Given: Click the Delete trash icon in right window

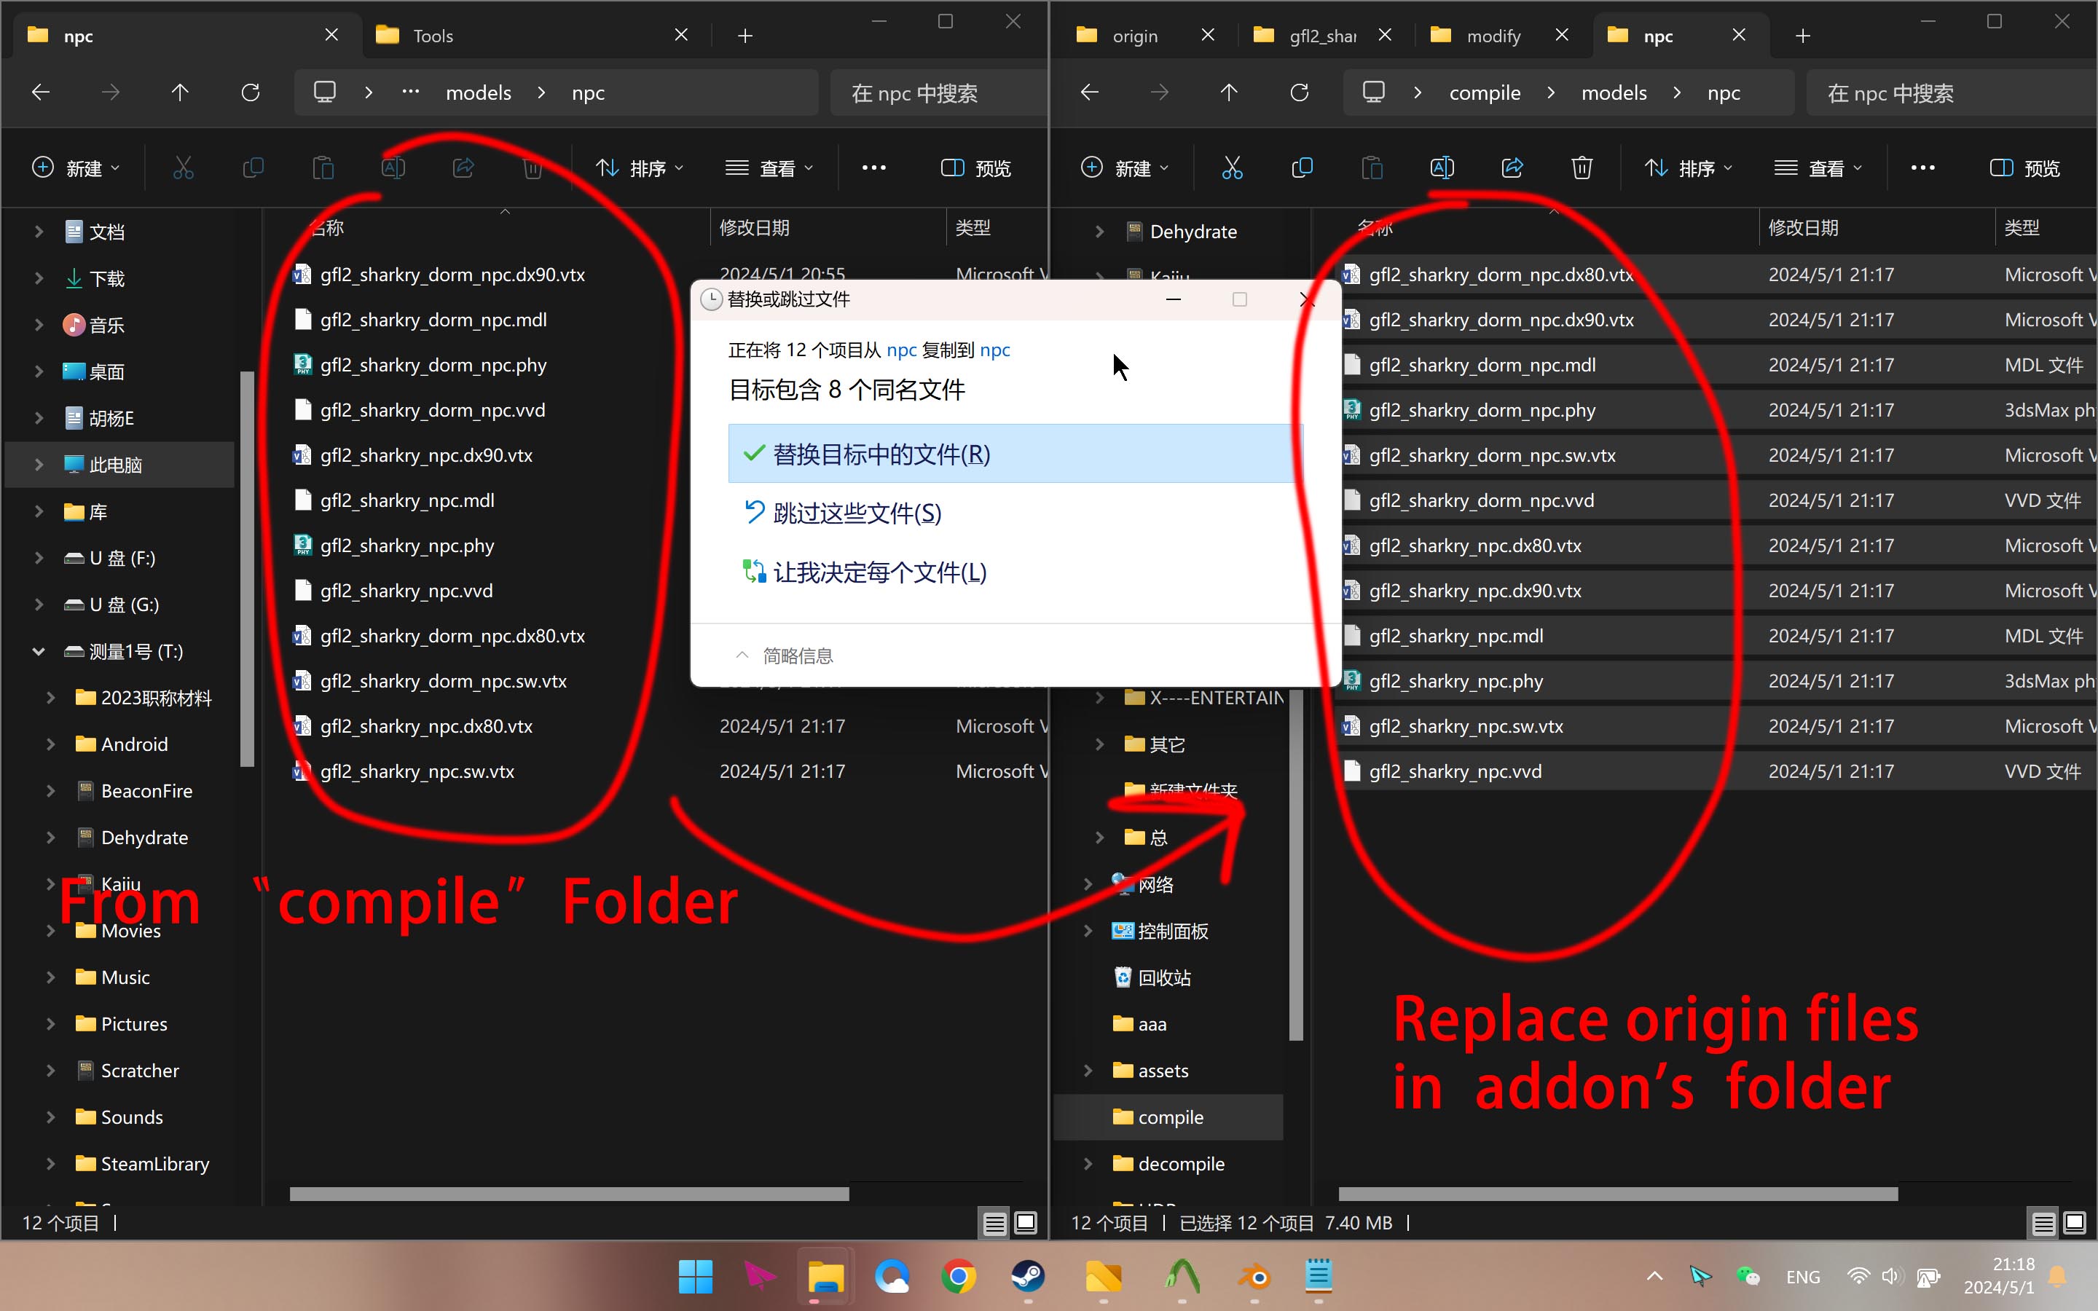Looking at the screenshot, I should tap(1582, 168).
